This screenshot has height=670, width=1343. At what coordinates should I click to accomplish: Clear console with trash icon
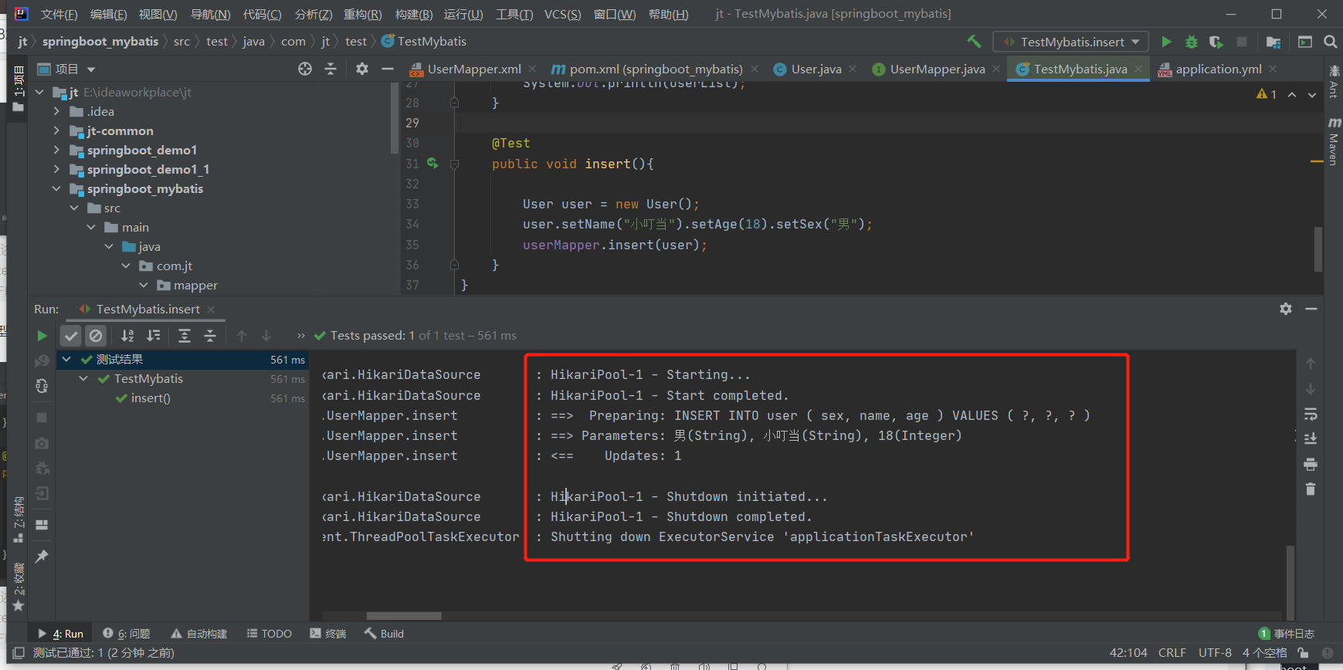(x=1311, y=489)
